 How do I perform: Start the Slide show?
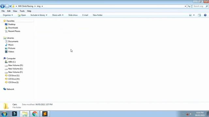tap(73, 15)
